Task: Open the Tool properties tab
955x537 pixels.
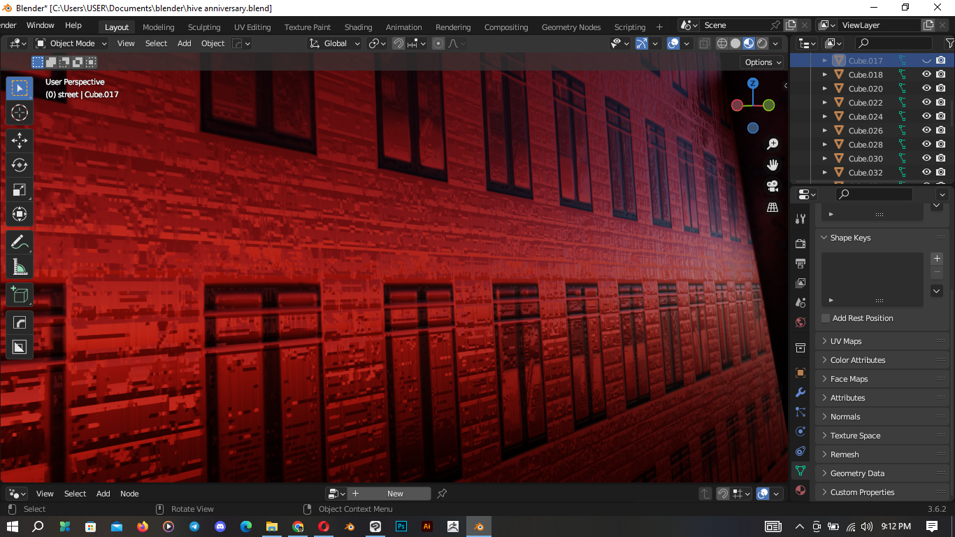Action: [800, 219]
